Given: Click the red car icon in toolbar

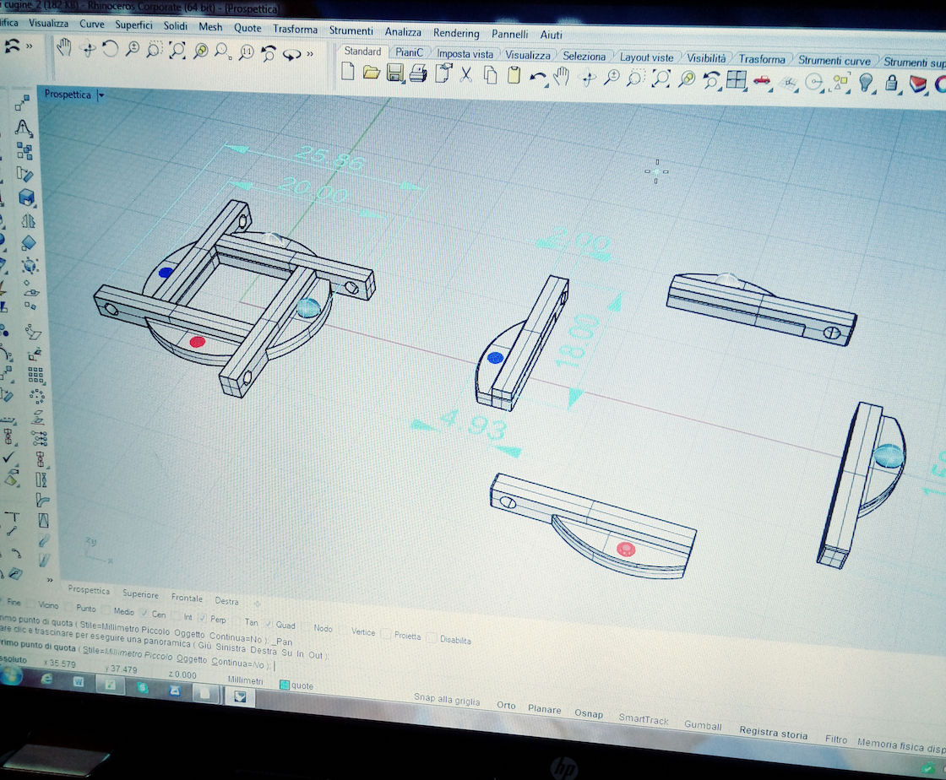Looking at the screenshot, I should coord(762,81).
